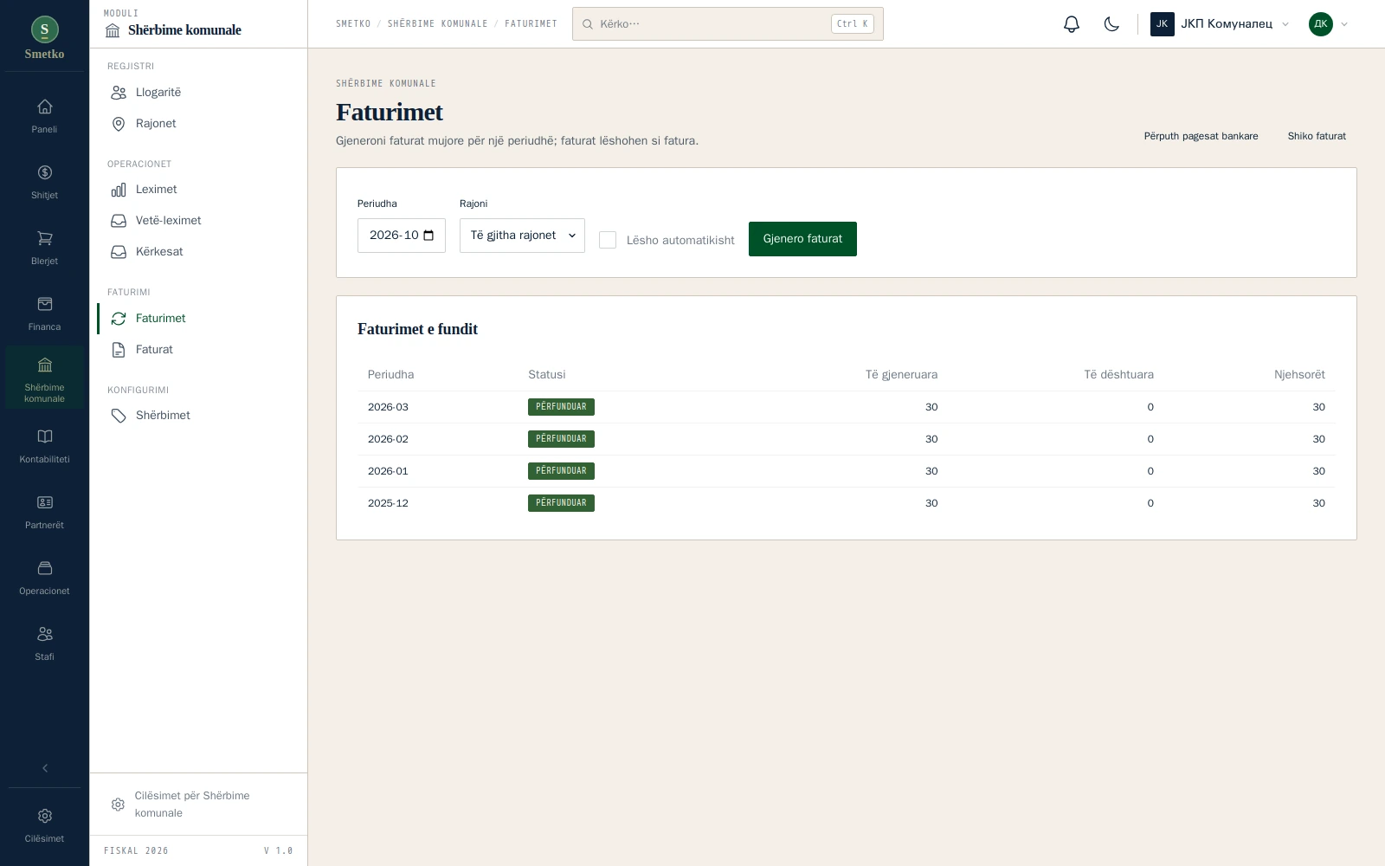Click the search magnifier icon
Screen dimensions: 1385x866
[x=588, y=24]
